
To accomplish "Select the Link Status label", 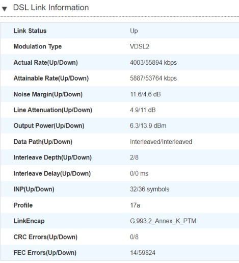I will (30, 31).
